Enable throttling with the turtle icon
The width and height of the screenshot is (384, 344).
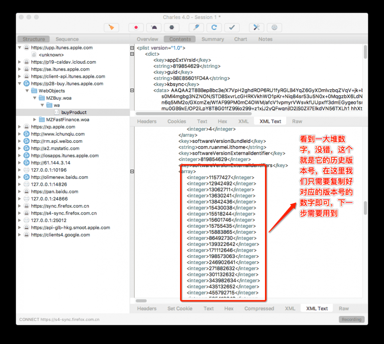(x=154, y=27)
